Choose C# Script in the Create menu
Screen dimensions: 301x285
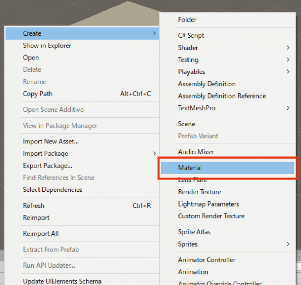(191, 36)
